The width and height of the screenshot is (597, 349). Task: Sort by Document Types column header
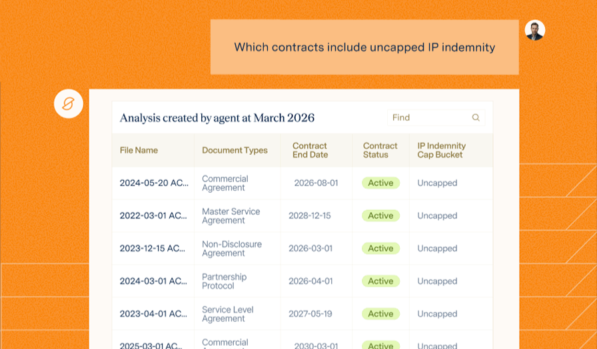pyautogui.click(x=235, y=150)
